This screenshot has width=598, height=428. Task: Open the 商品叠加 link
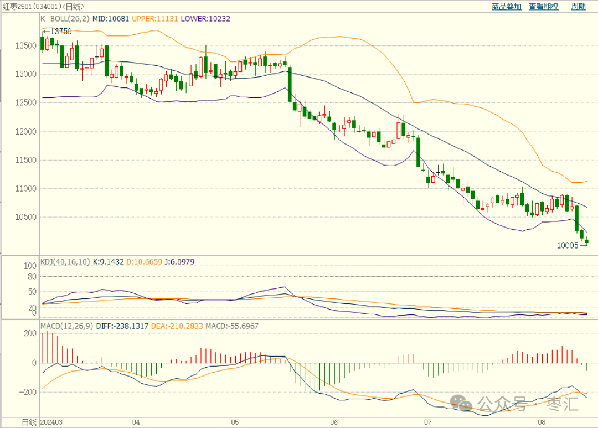point(506,7)
